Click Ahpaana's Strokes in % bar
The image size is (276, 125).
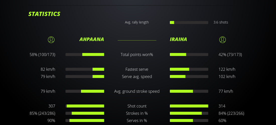85,113
